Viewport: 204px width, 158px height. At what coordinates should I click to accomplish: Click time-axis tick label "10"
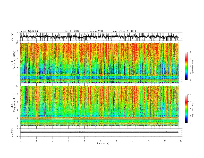[x=181, y=141]
